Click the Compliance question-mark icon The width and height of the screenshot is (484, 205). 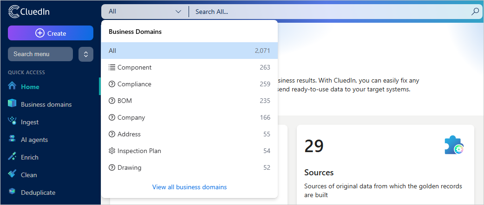click(112, 84)
